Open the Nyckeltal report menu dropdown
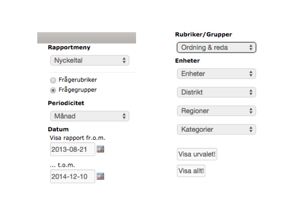The width and height of the screenshot is (293, 210). 90,60
